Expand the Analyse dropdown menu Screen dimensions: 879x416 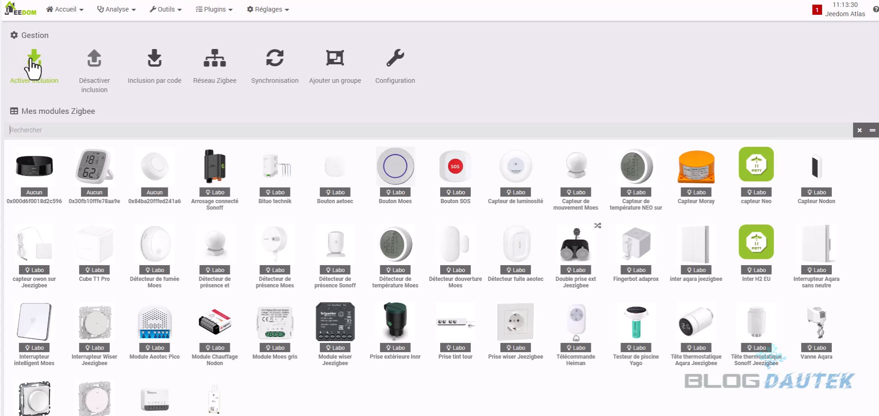(x=117, y=9)
